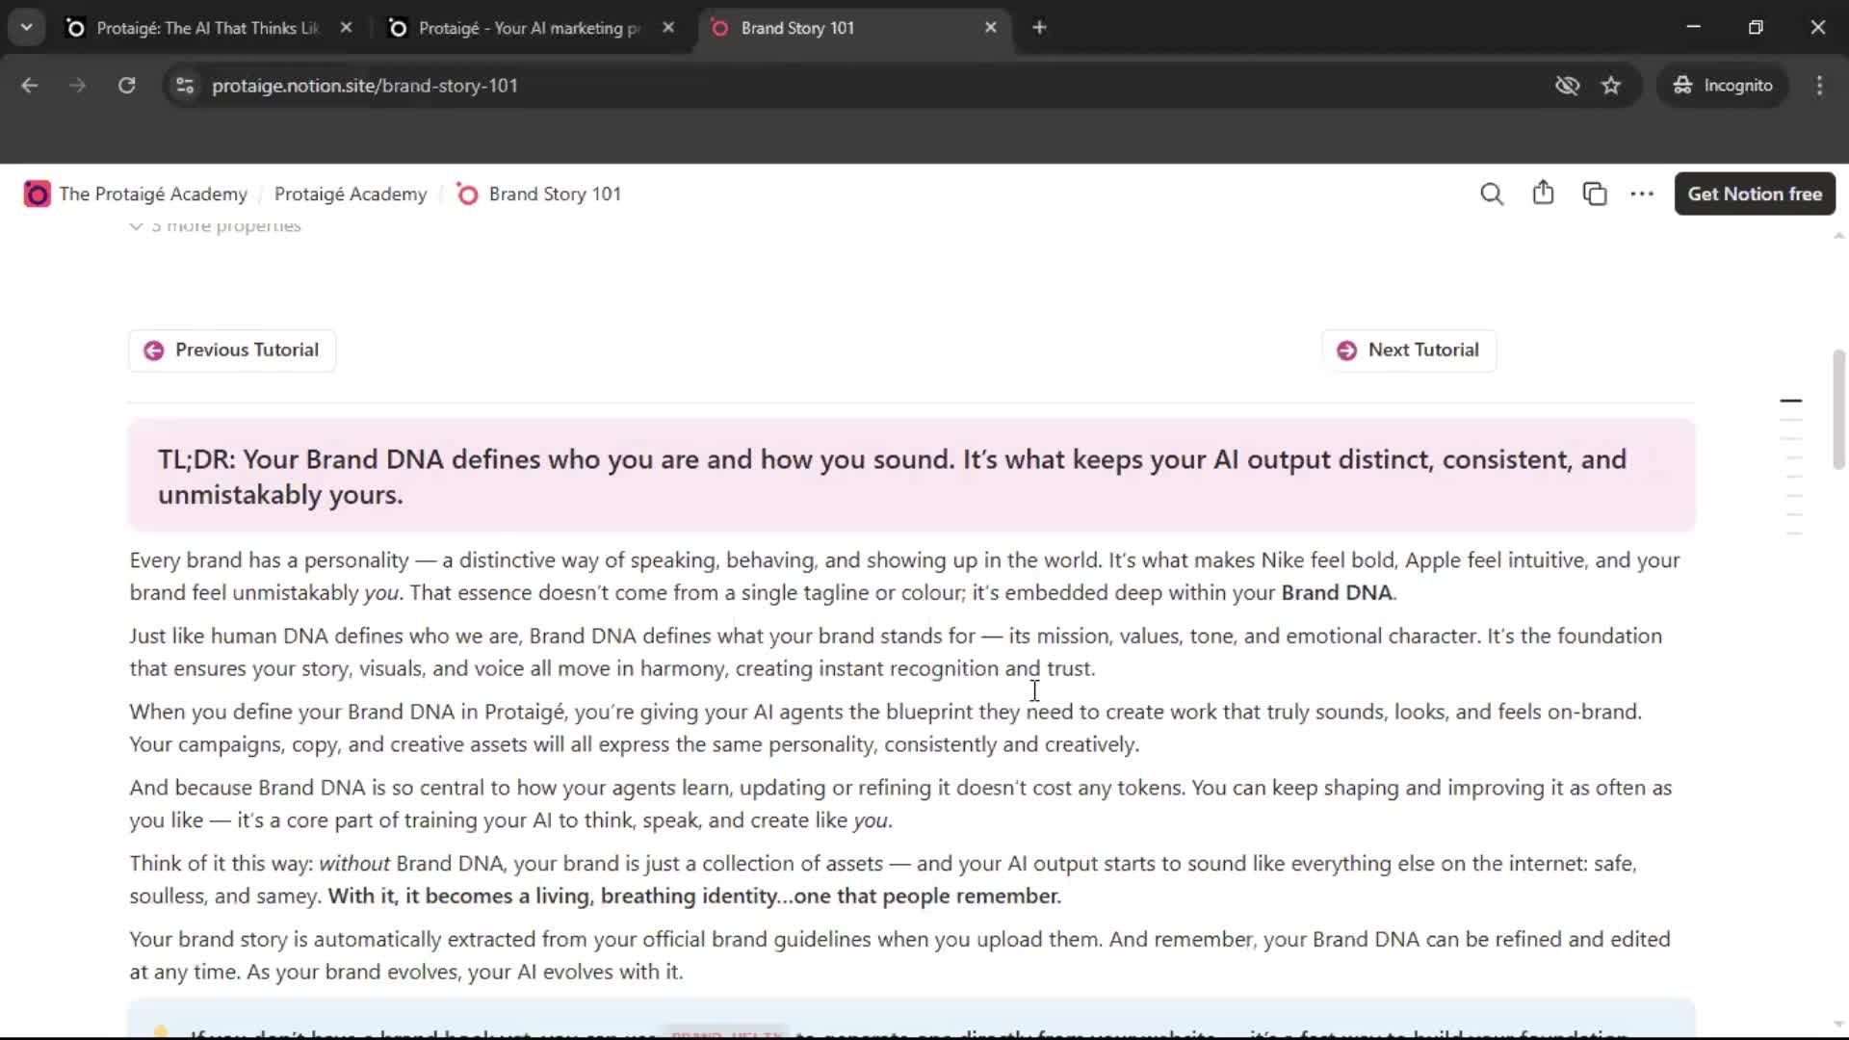Open site information in the address bar
The height and width of the screenshot is (1040, 1849).
184,86
